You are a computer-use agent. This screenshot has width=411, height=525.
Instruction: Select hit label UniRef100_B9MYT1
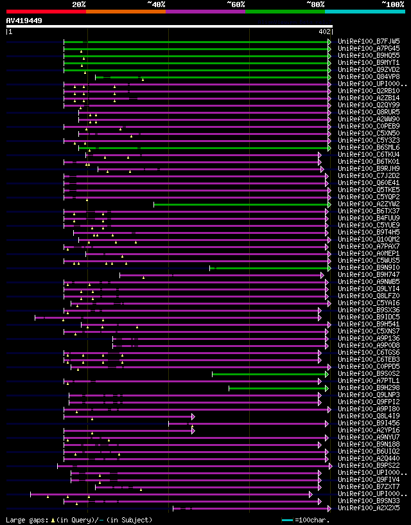369,62
